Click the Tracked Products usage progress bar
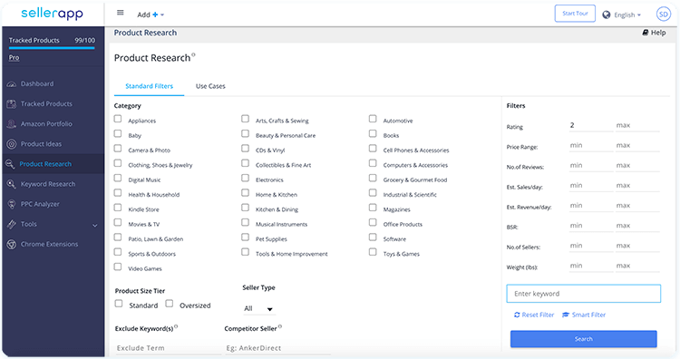The image size is (680, 359). (x=52, y=48)
